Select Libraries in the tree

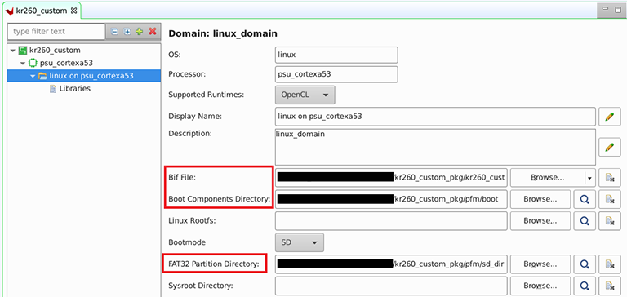(x=75, y=89)
